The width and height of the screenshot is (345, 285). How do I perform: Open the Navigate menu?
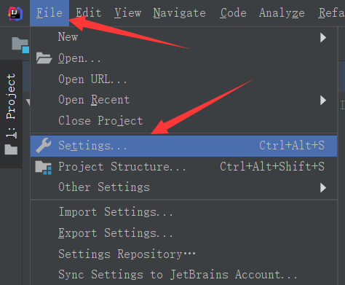[x=179, y=13]
